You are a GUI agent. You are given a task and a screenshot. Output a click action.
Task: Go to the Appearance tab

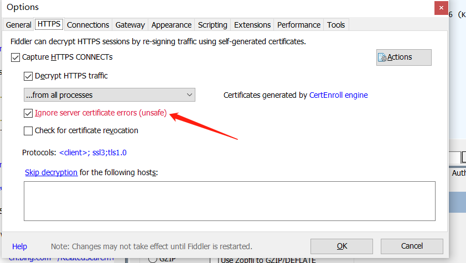[x=172, y=25]
